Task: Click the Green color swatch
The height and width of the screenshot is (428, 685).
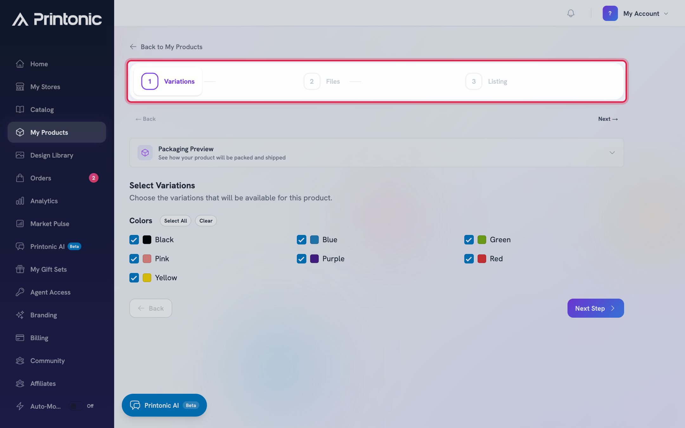Action: click(482, 240)
